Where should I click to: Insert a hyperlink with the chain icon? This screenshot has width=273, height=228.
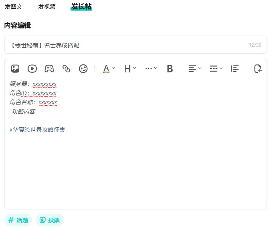66,69
